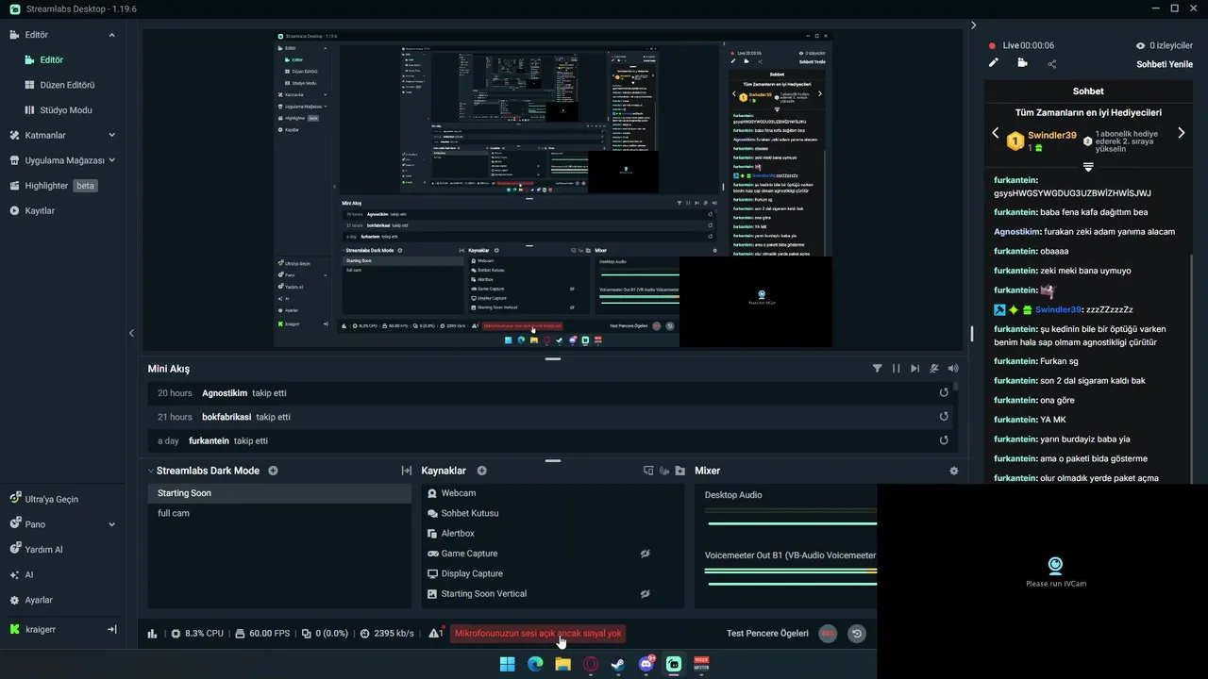Click the REC record button
1208x679 pixels.
[x=828, y=634]
